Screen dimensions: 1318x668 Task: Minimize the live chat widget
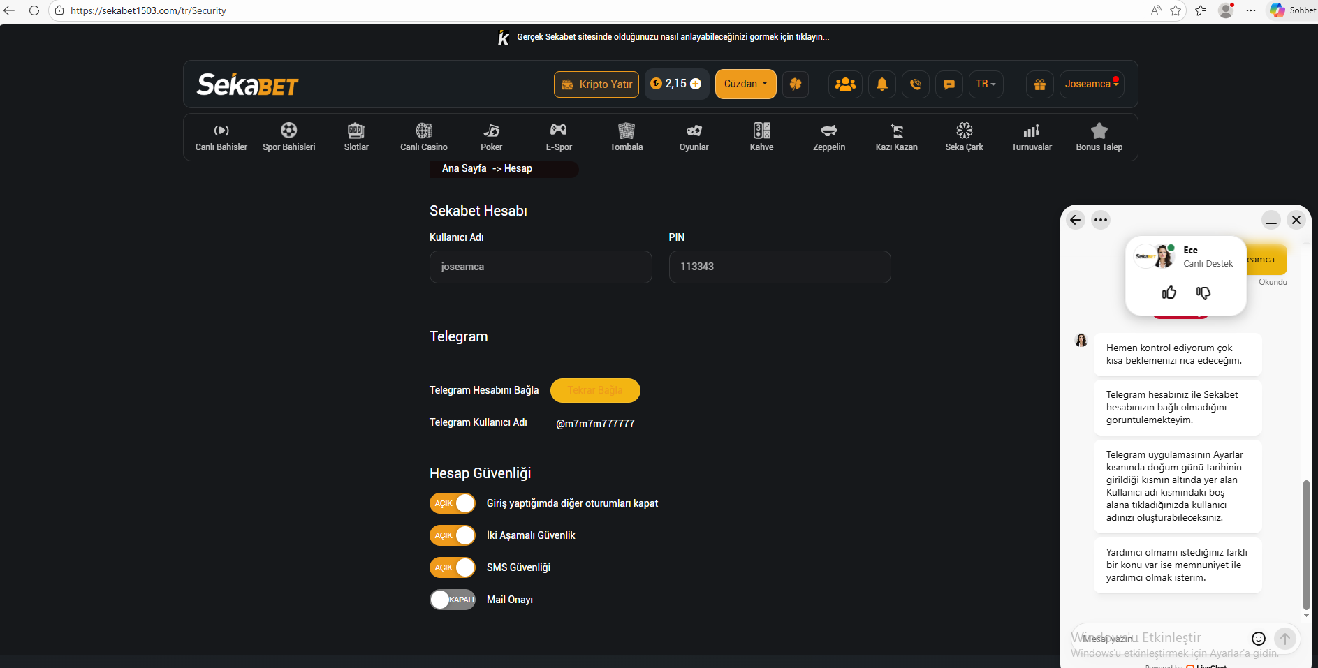click(x=1271, y=221)
